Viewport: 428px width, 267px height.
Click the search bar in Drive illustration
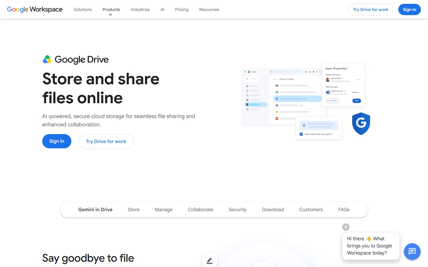pyautogui.click(x=285, y=72)
